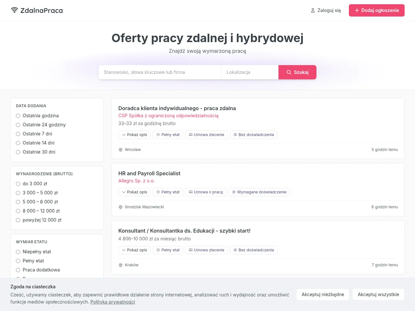Focus the Stanowisko keywords search field
The width and height of the screenshot is (415, 311).
[160, 72]
